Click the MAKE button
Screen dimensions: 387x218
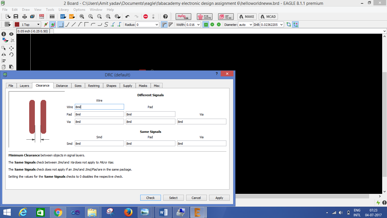tap(247, 16)
